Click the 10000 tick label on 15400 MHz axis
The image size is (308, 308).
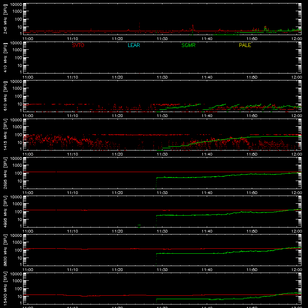16,274
